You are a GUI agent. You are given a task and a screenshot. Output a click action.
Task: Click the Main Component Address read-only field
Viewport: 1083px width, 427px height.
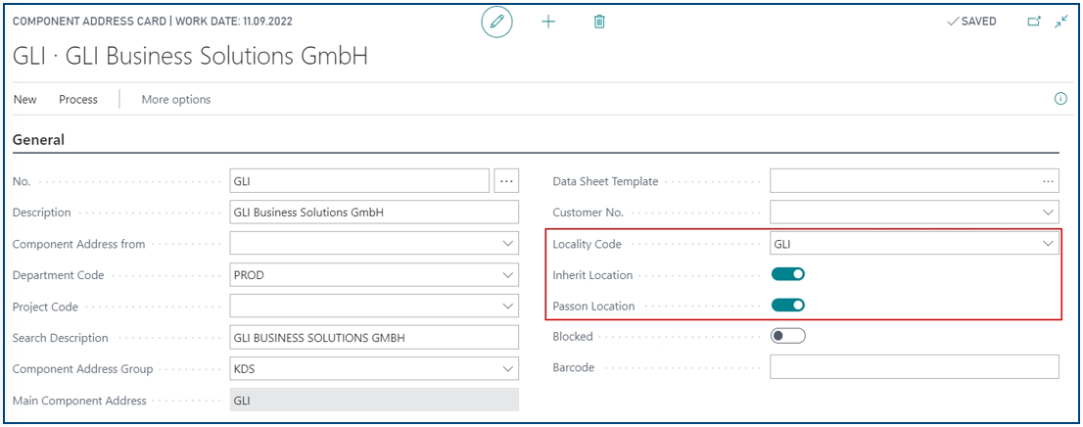(x=374, y=400)
